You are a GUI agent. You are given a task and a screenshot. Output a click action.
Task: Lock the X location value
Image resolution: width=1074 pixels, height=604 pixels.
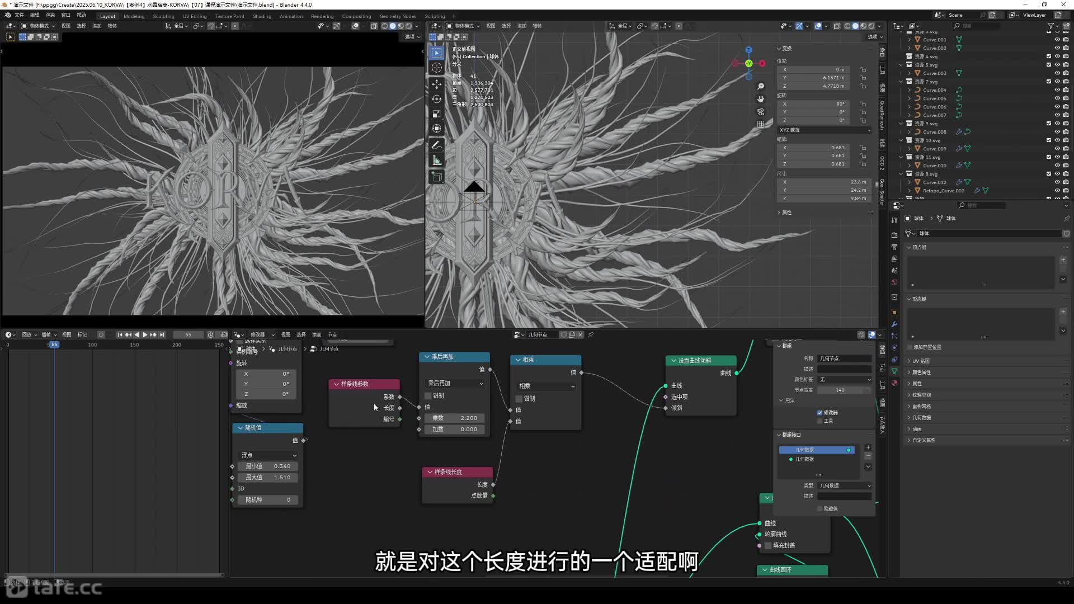[863, 70]
